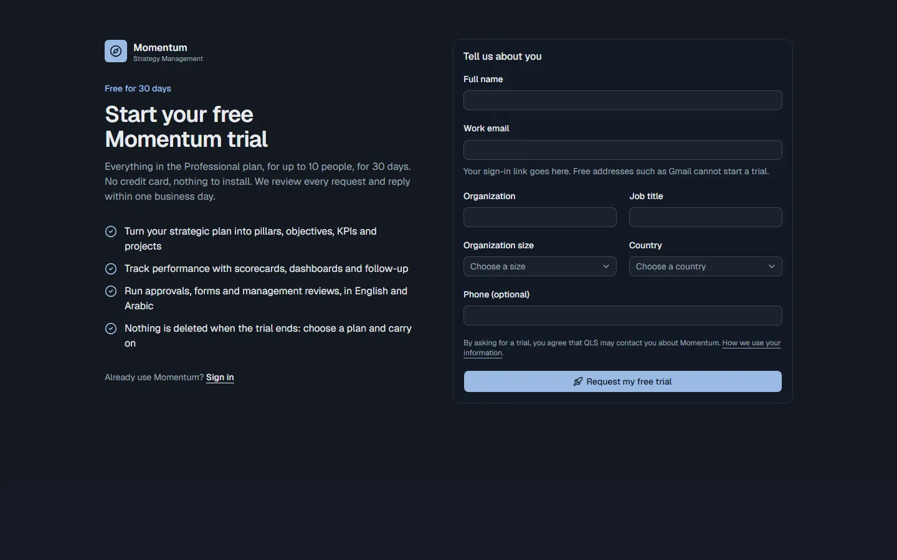Click the 'Organization size' field label
This screenshot has height=560, width=897.
498,245
